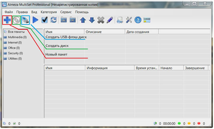Click the Create disc CD icon
214x129 pixels.
(16, 20)
